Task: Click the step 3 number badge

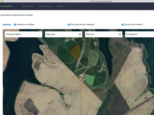Action: coord(123,25)
